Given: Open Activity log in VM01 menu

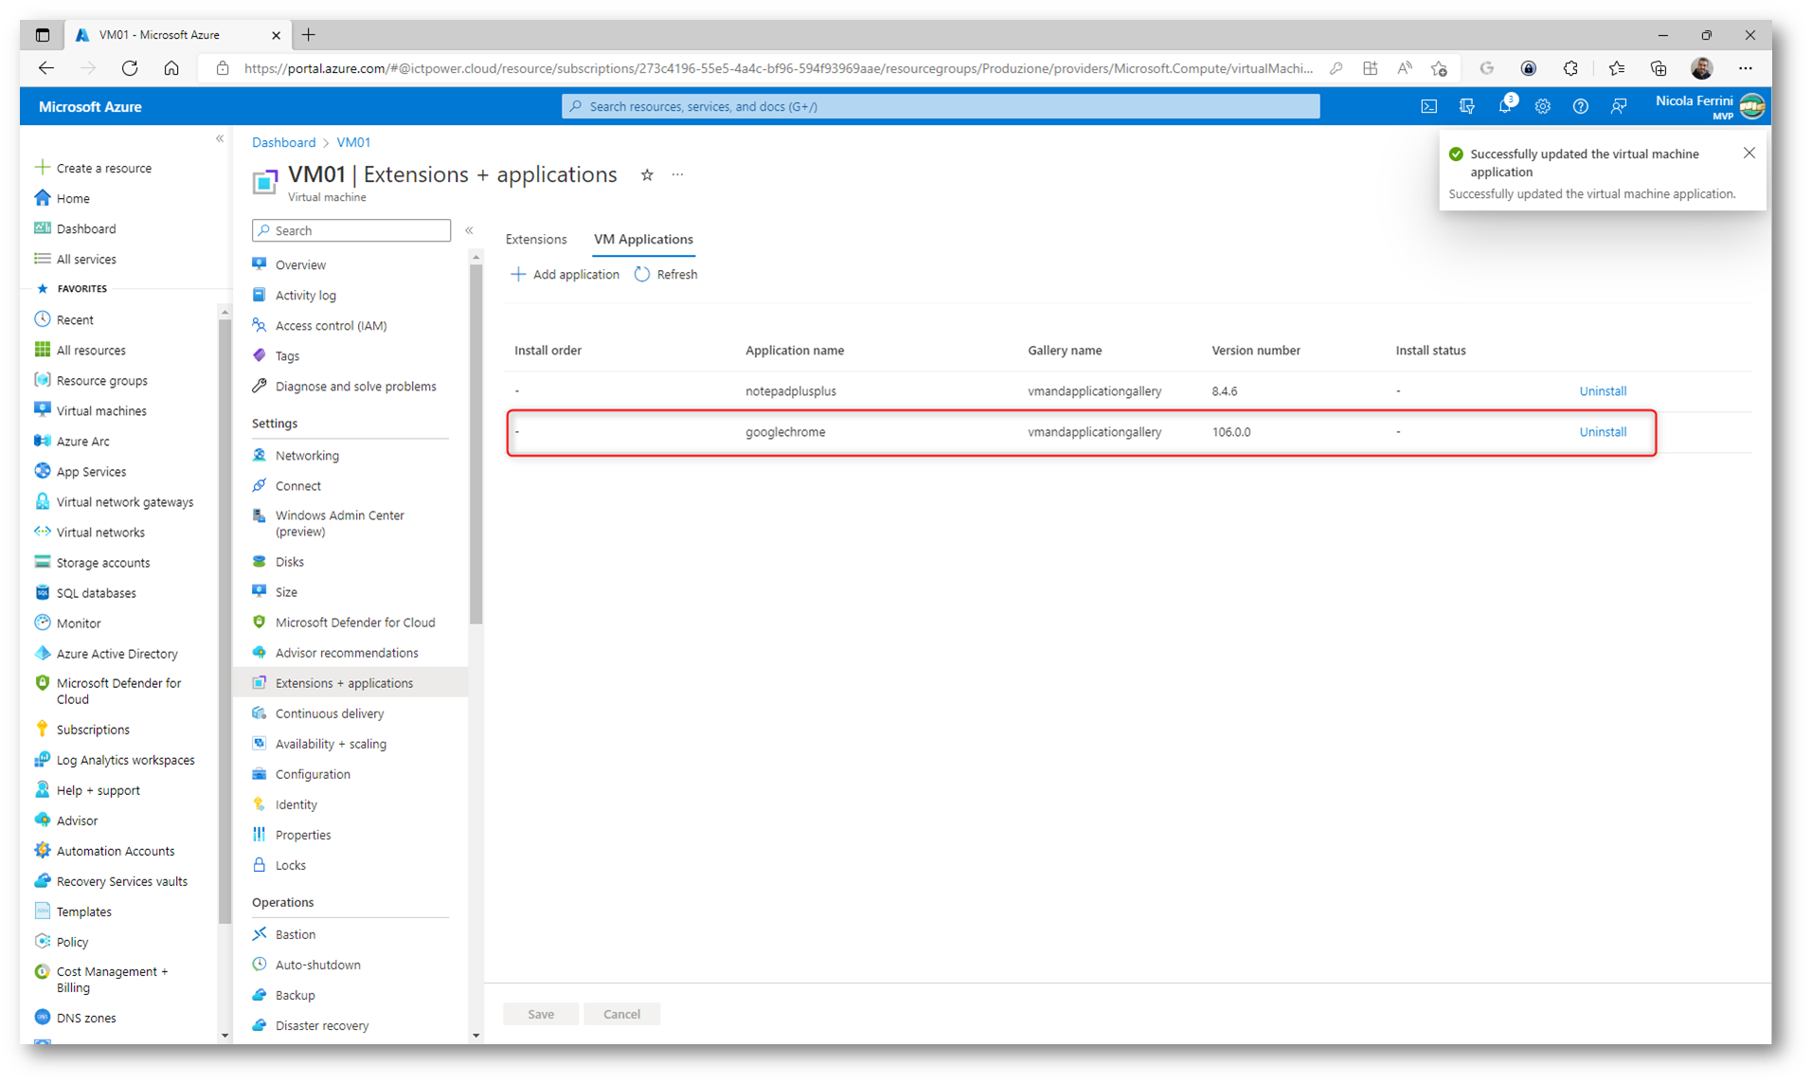Looking at the screenshot, I should tap(294, 296).
